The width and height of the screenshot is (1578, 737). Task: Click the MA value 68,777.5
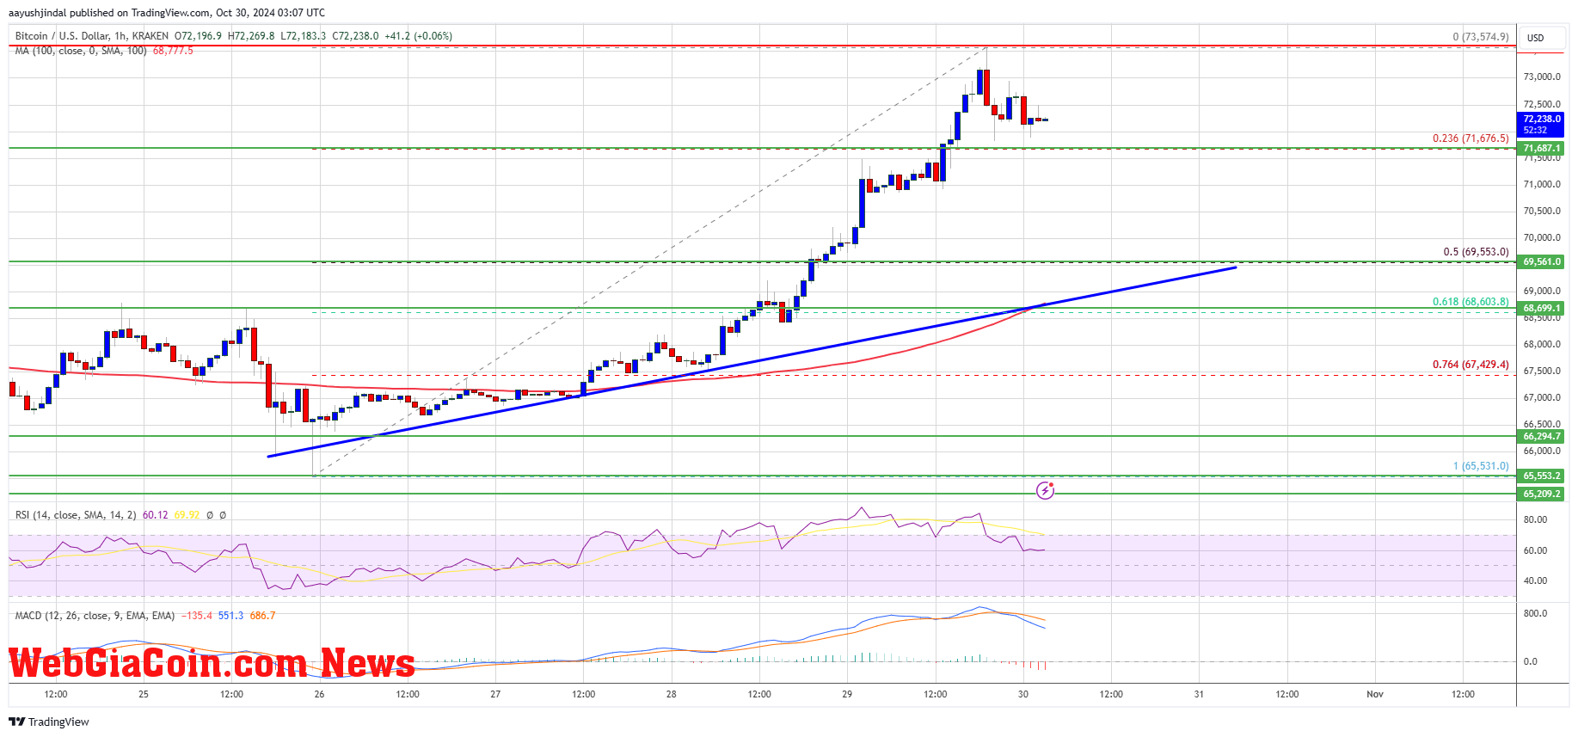coord(173,51)
